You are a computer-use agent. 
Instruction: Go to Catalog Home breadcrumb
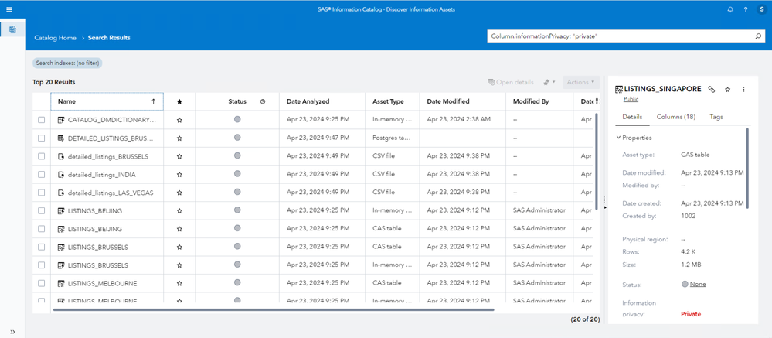(55, 37)
